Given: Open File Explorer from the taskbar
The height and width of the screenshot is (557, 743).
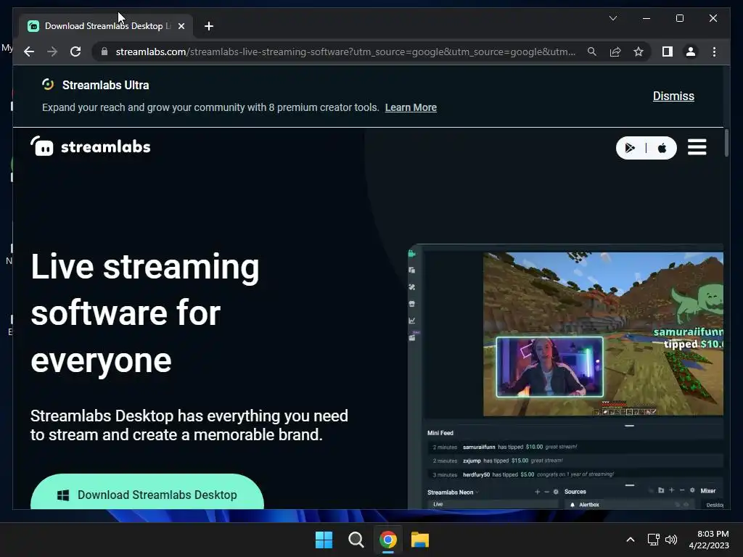Looking at the screenshot, I should [420, 540].
